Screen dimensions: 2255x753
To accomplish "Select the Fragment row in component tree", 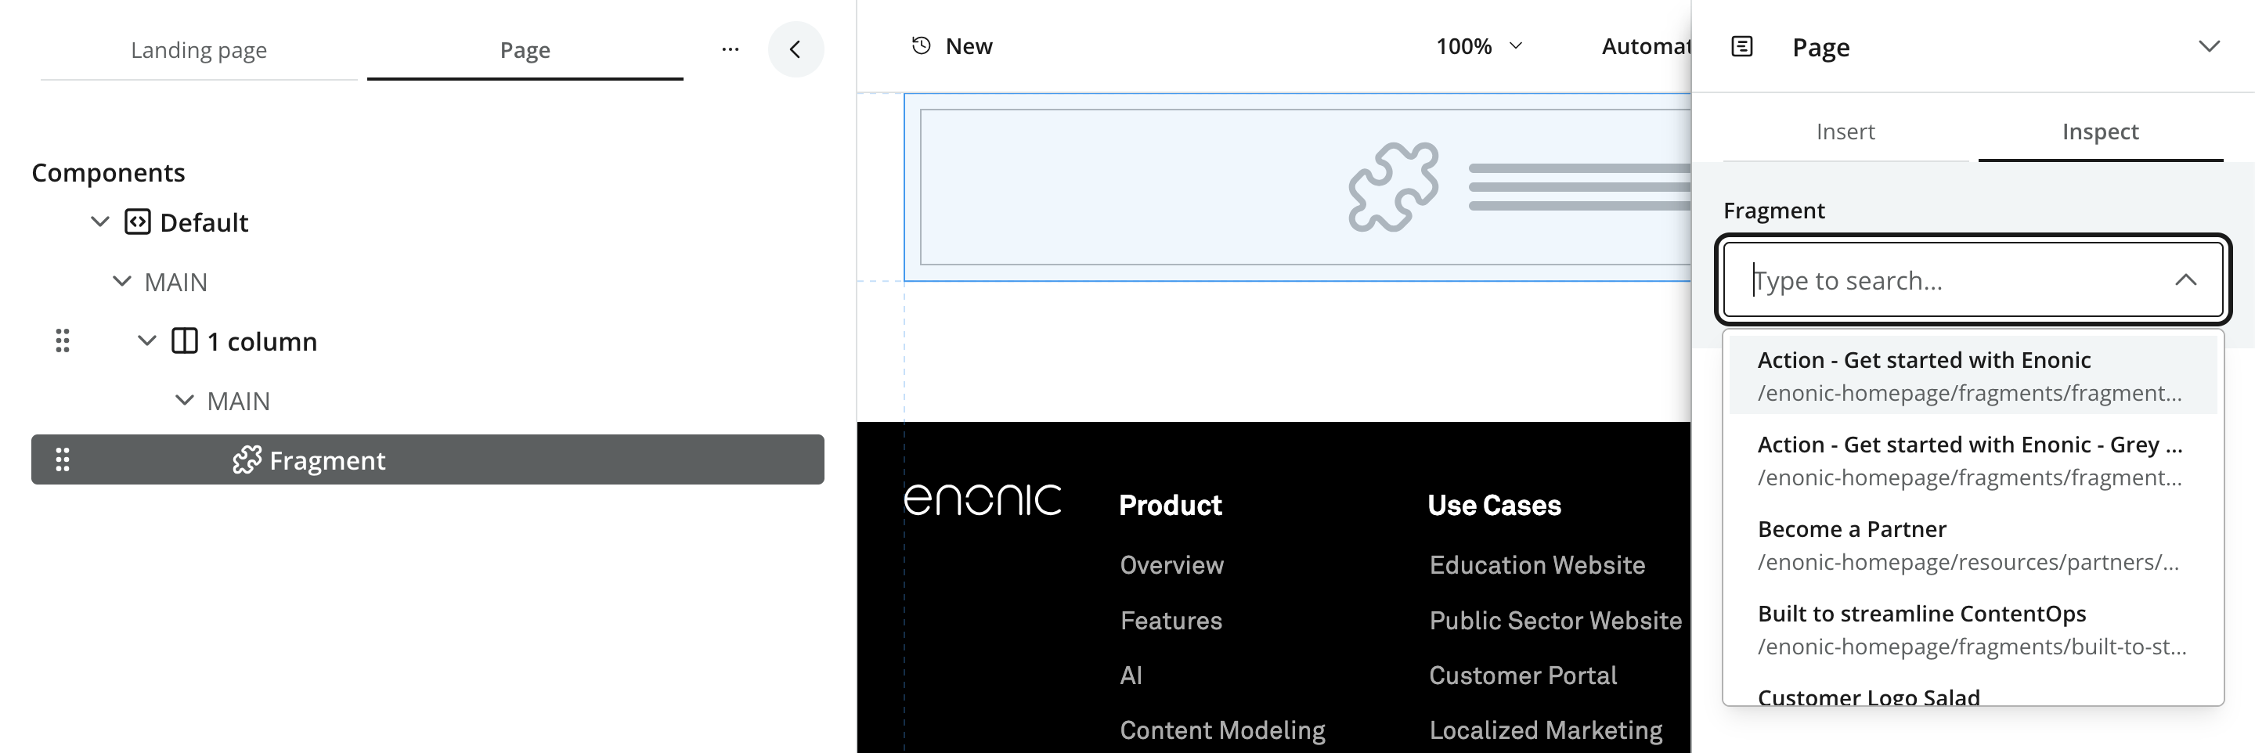I will pos(428,459).
